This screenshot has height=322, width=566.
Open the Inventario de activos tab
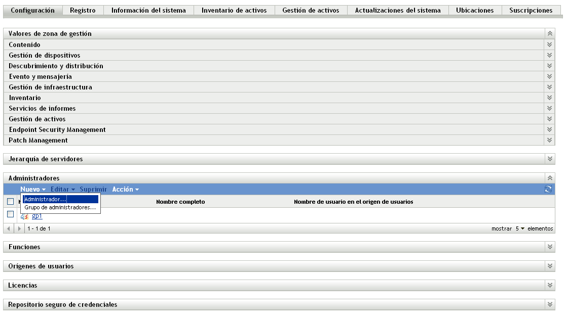point(234,11)
